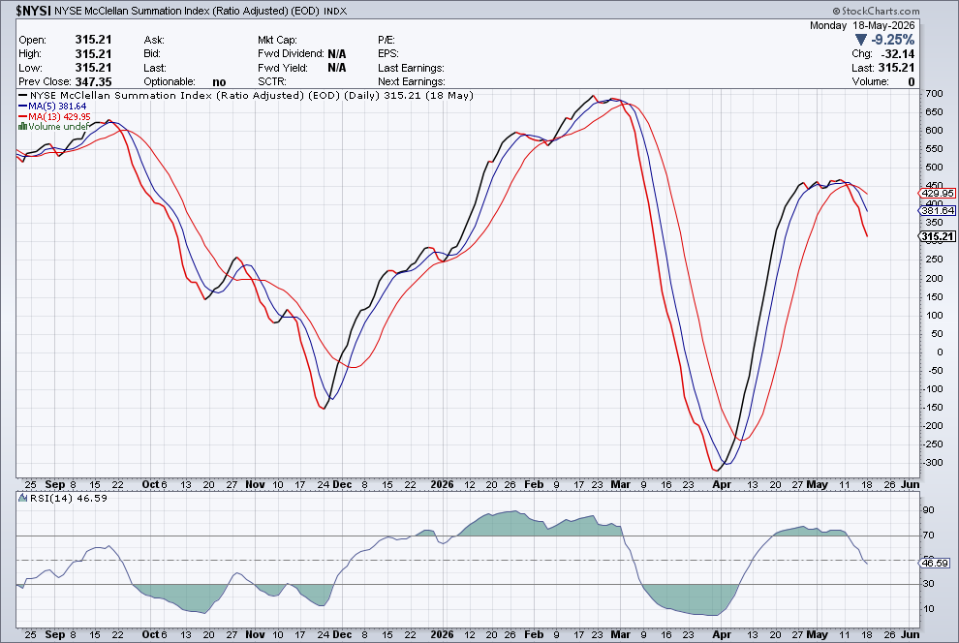This screenshot has height=643, width=959.
Task: Click the 2026 label on main chart date axis
Action: pos(442,485)
